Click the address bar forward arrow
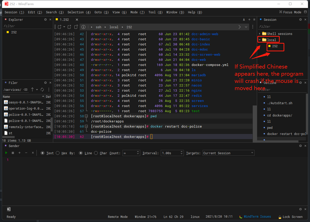Image resolution: width=310 pixels, height=222 pixels. click(240, 27)
